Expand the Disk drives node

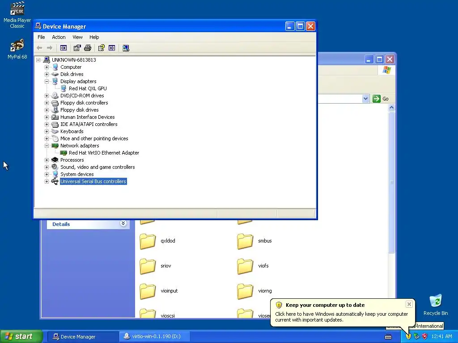(47, 75)
